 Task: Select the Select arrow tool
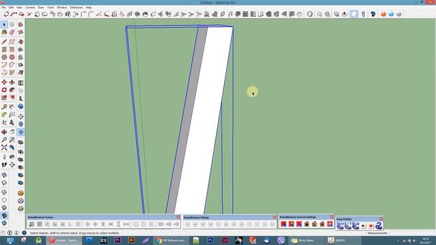tap(4, 24)
